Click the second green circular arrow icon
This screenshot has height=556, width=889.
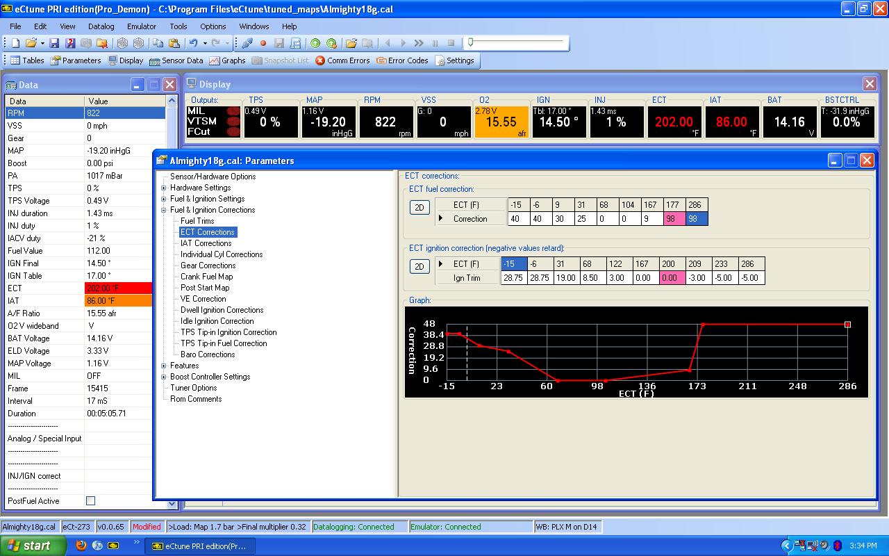331,43
